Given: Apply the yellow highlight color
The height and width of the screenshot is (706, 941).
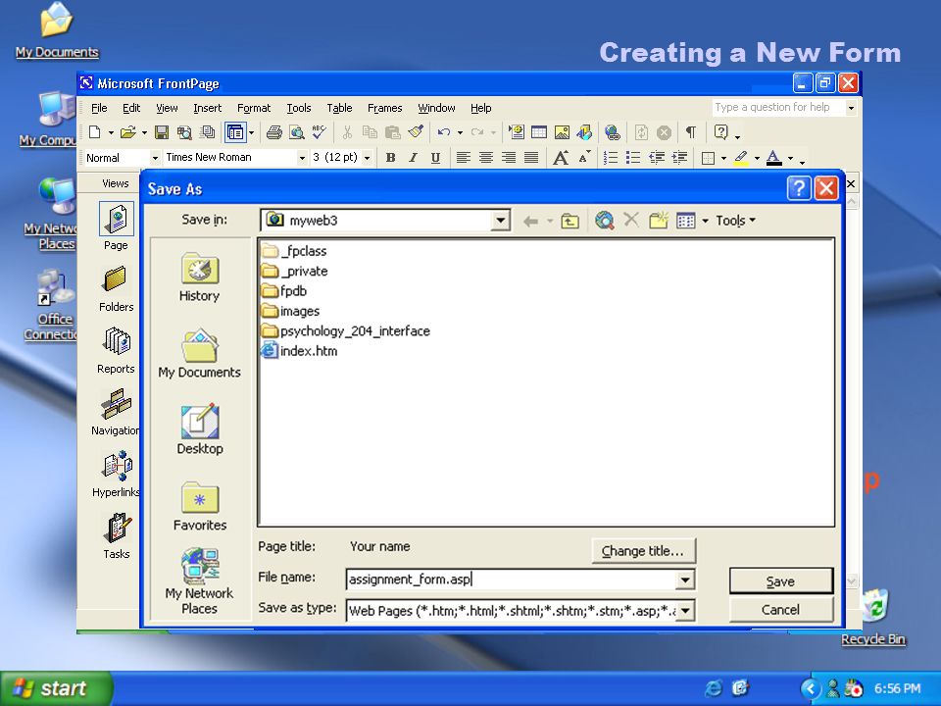Looking at the screenshot, I should [x=741, y=158].
